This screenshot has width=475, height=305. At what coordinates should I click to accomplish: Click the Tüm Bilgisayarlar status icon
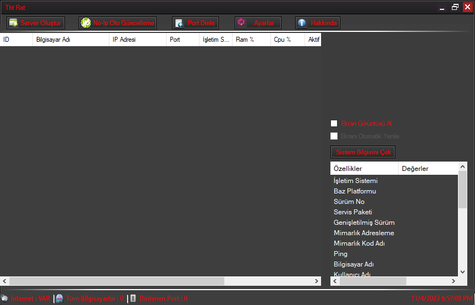click(59, 298)
